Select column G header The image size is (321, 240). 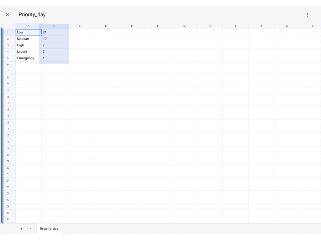pyautogui.click(x=183, y=26)
